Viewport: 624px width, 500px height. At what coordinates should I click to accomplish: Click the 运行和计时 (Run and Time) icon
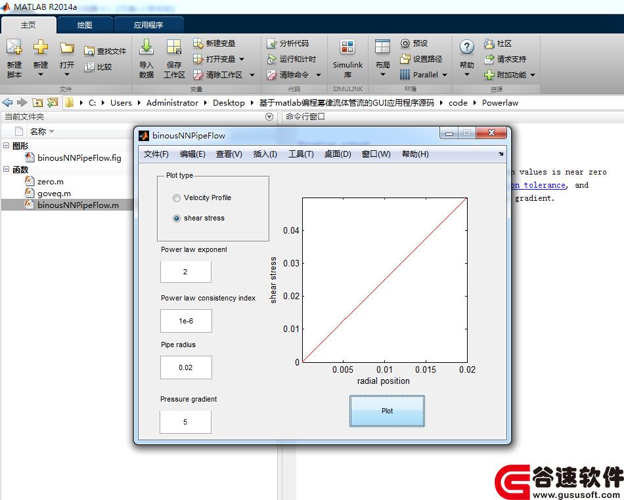tap(271, 59)
